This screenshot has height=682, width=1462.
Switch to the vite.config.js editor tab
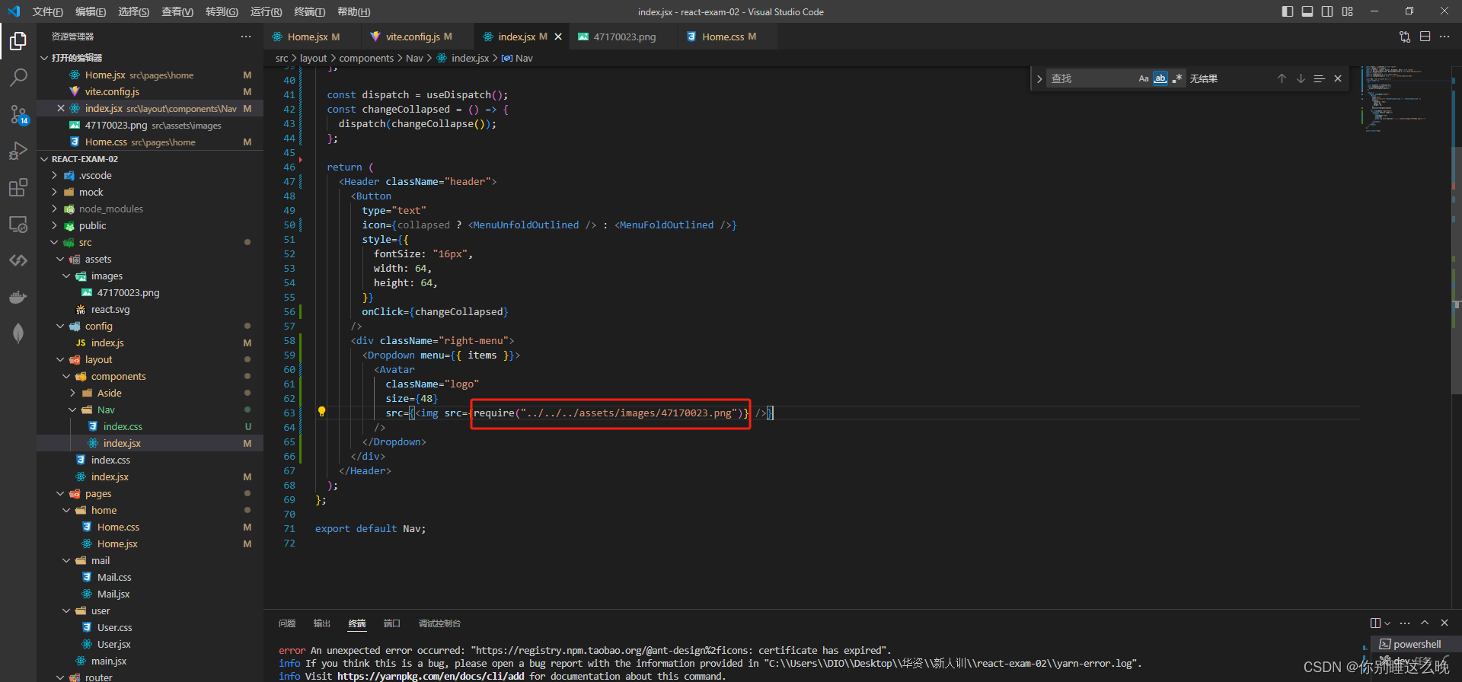412,37
